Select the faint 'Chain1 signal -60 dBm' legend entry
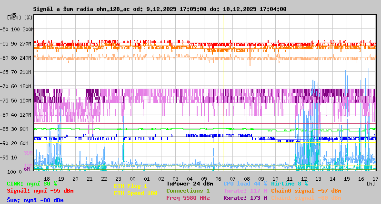 306,198
